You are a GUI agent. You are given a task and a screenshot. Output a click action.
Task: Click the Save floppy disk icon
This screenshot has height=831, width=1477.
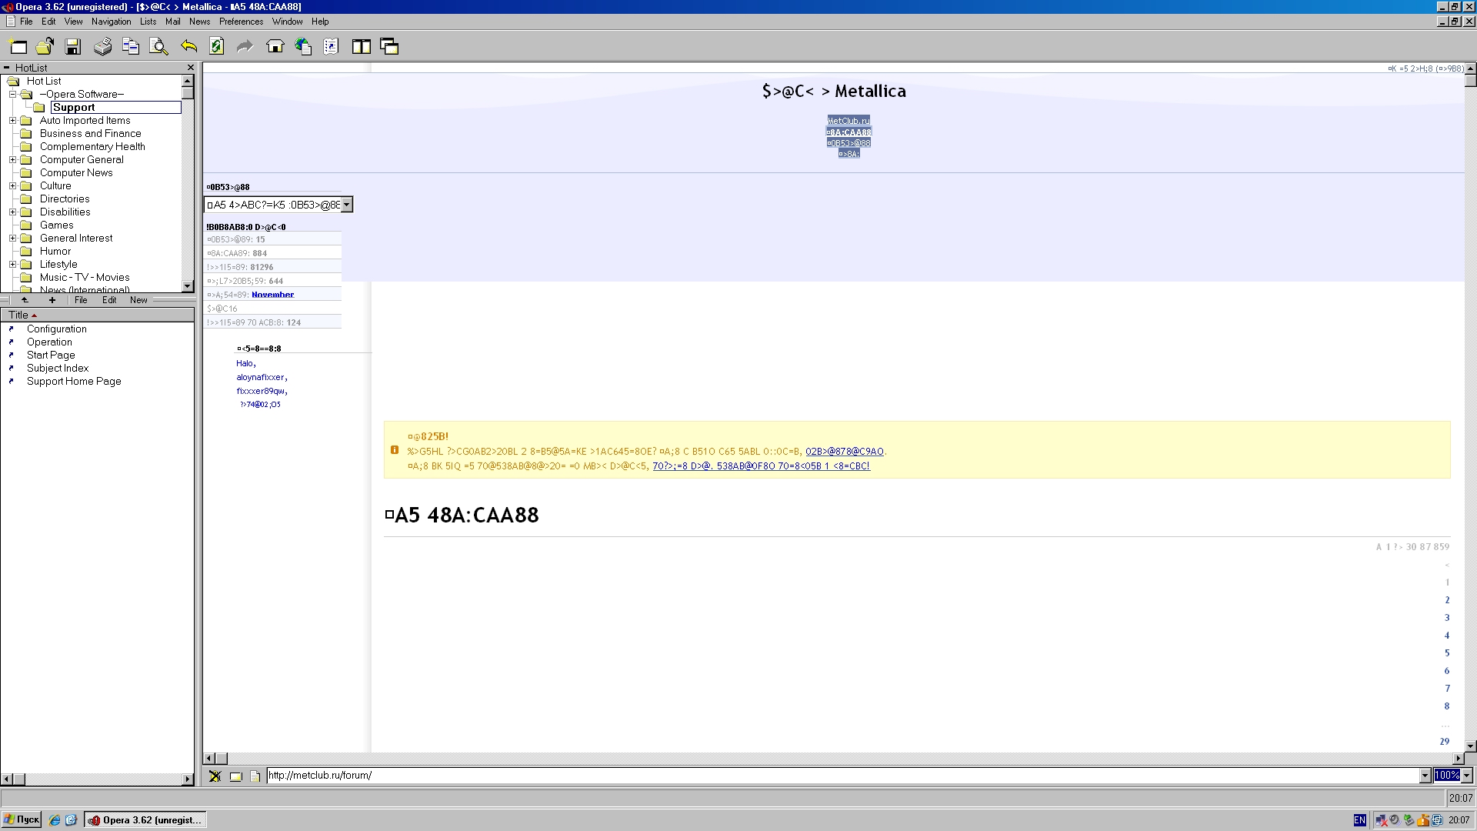point(73,47)
